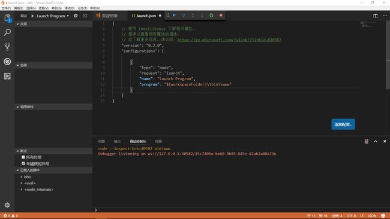Switch to the 终端 (Terminal) panel tab
Viewport: 390px width, 219px height.
click(x=158, y=141)
